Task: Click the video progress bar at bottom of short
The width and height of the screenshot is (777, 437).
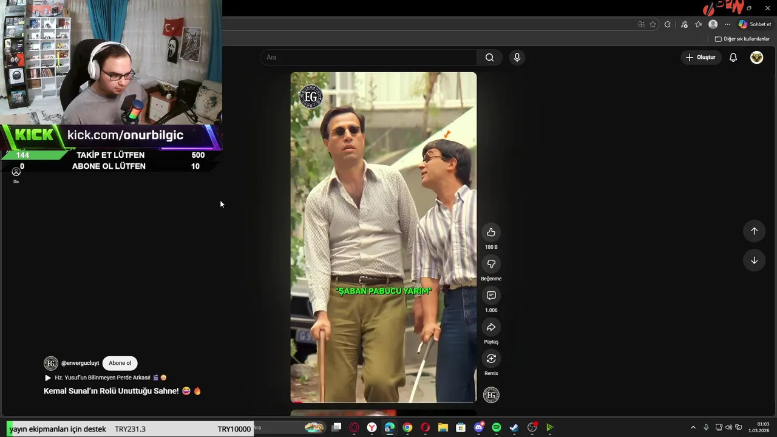Action: coord(383,402)
